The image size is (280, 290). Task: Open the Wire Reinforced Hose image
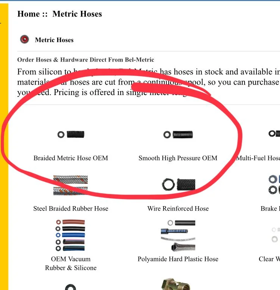click(178, 184)
